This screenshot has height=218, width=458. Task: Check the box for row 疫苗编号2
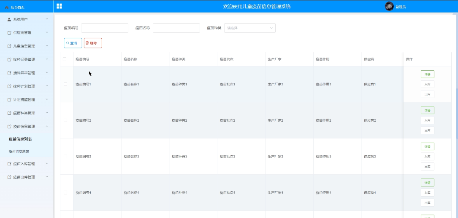click(x=65, y=120)
